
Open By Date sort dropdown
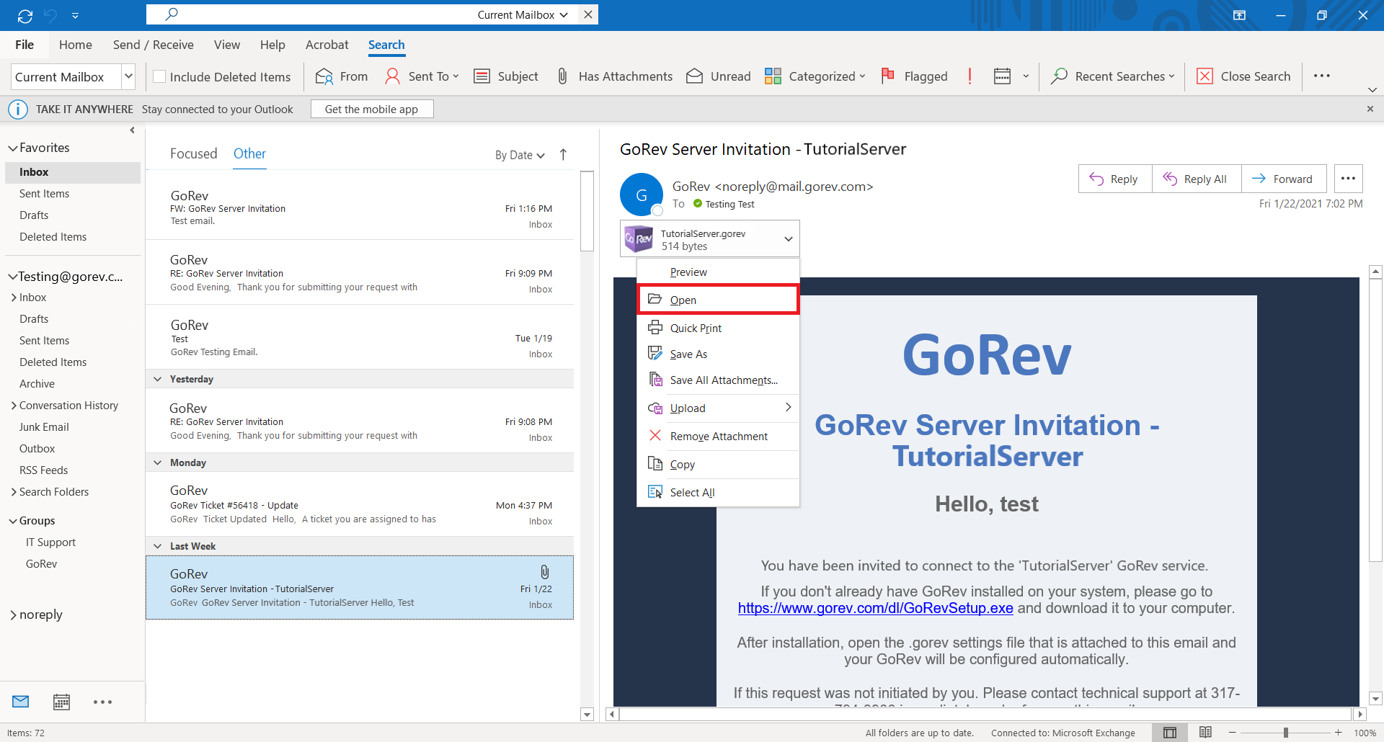click(x=520, y=155)
